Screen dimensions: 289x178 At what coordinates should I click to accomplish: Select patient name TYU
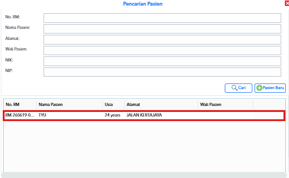pos(42,115)
